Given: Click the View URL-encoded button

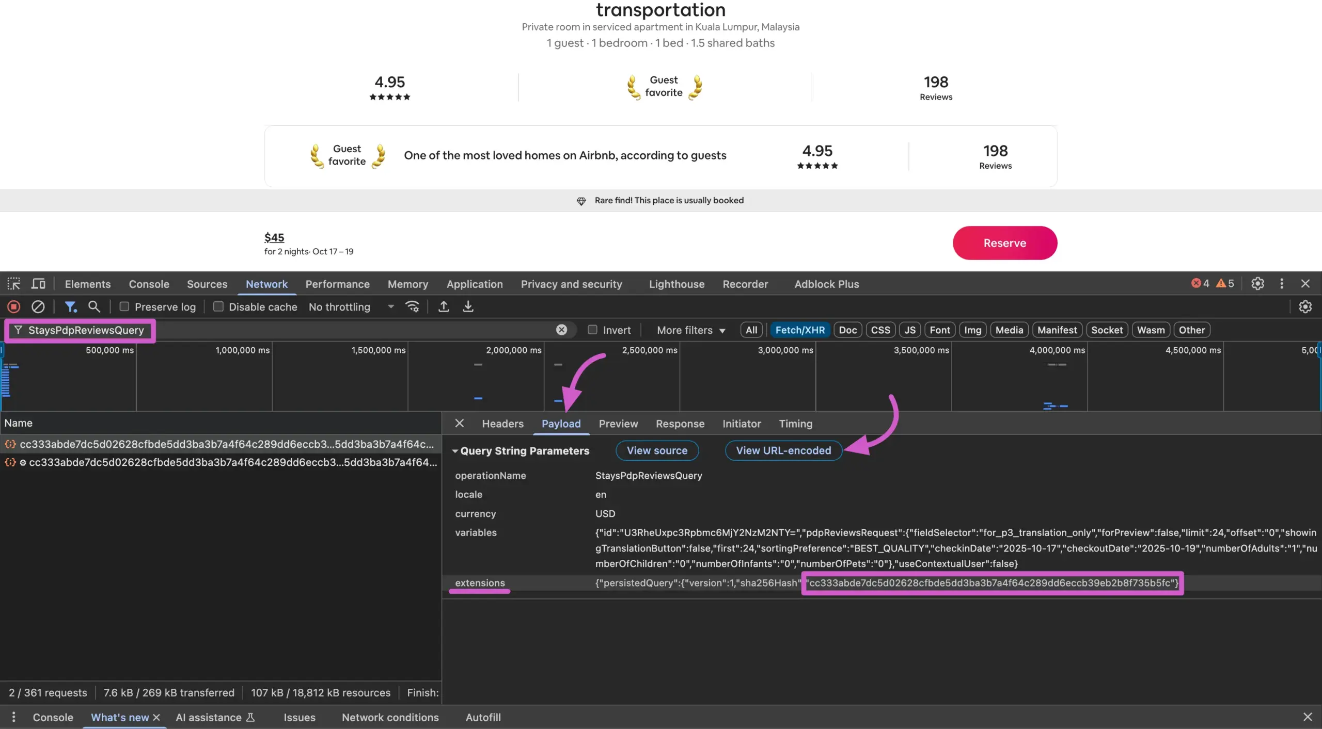Looking at the screenshot, I should coord(783,450).
